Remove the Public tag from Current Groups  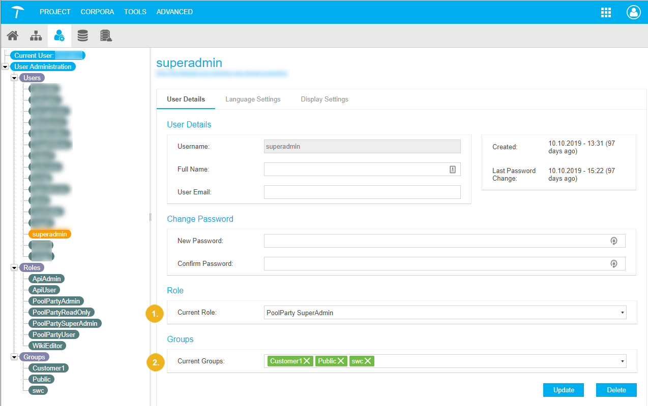point(341,361)
